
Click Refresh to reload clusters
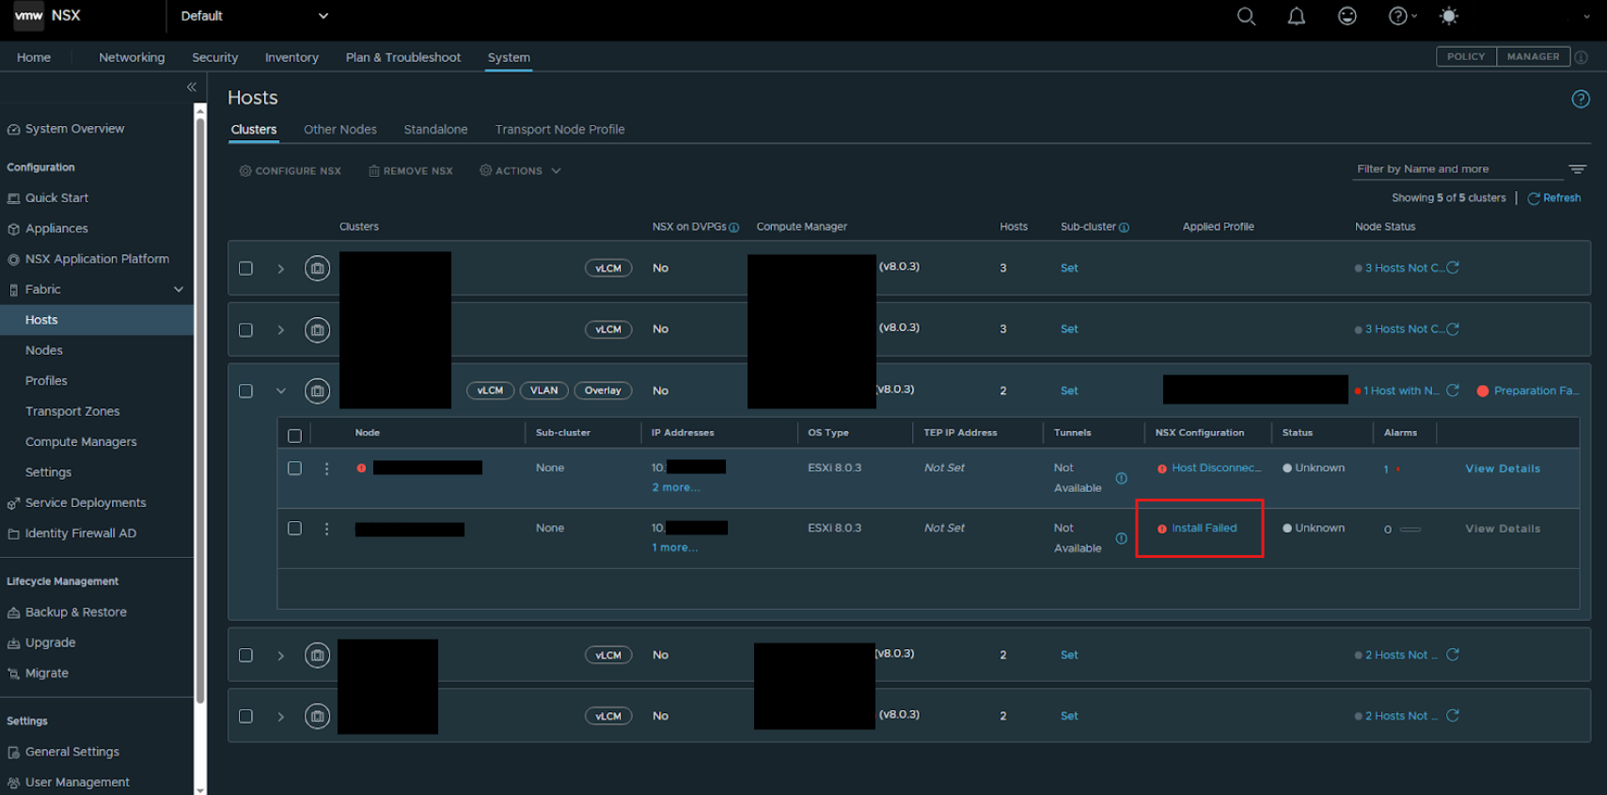click(x=1553, y=199)
